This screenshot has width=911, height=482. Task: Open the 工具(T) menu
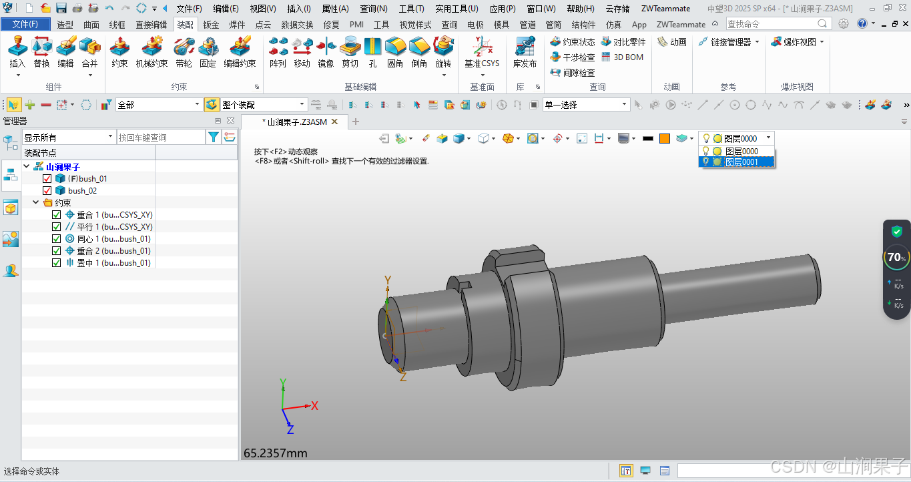(411, 9)
